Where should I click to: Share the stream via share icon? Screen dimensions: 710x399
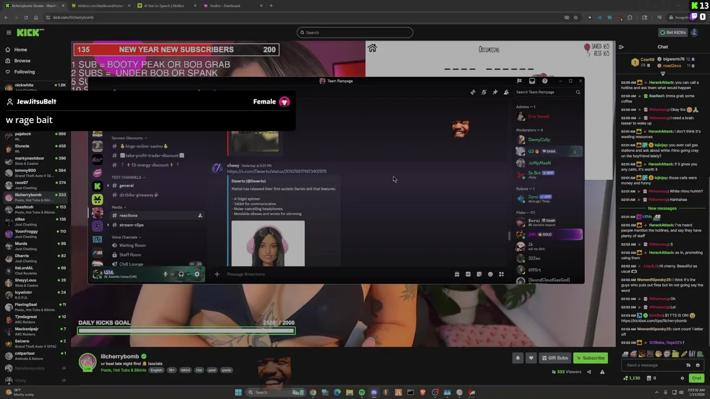(589, 372)
